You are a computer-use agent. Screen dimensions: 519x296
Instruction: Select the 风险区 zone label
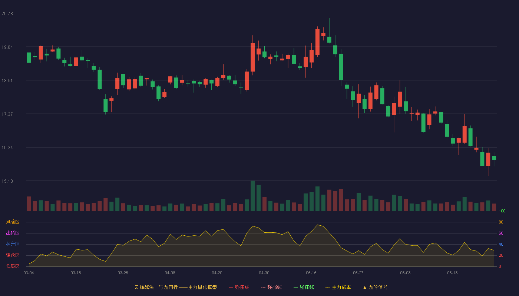[x=13, y=222]
